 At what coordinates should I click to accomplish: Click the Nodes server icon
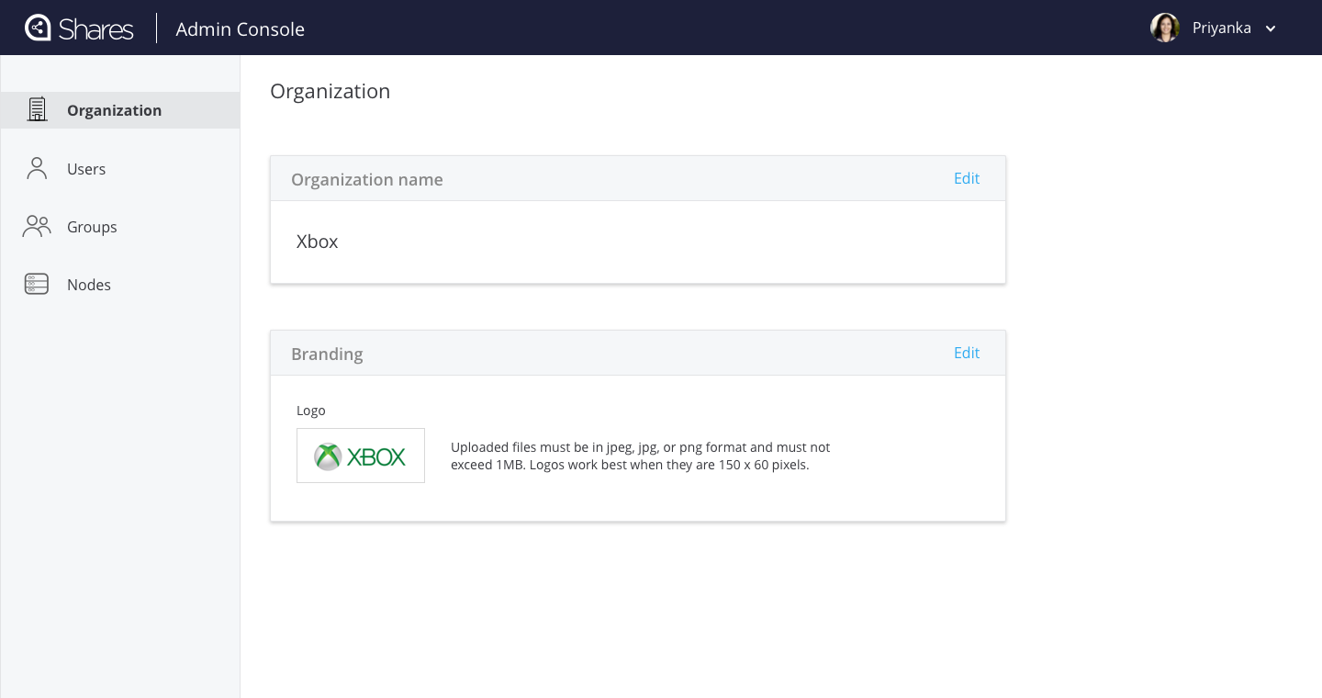[37, 284]
